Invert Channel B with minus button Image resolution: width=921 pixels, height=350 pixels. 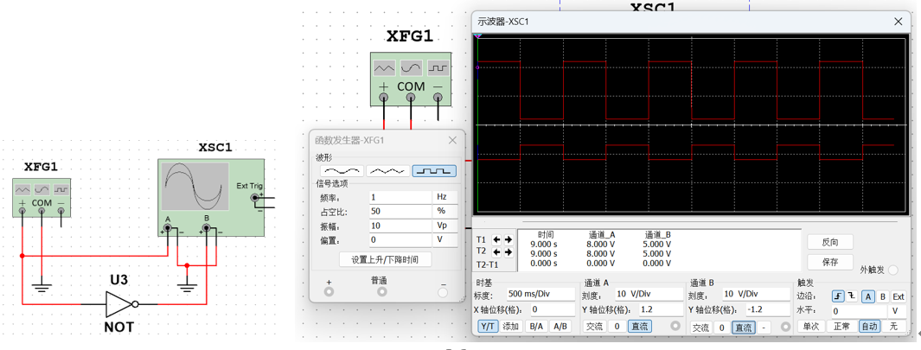pos(763,327)
